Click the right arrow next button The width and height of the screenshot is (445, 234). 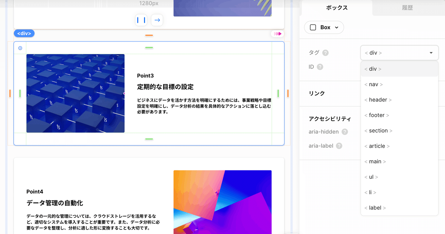(x=157, y=20)
